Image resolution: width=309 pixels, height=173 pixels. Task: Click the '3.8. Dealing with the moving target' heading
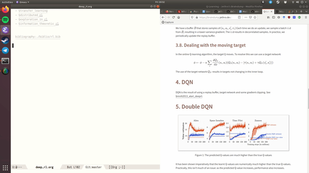(x=211, y=45)
